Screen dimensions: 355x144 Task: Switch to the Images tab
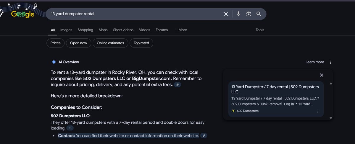tap(66, 30)
